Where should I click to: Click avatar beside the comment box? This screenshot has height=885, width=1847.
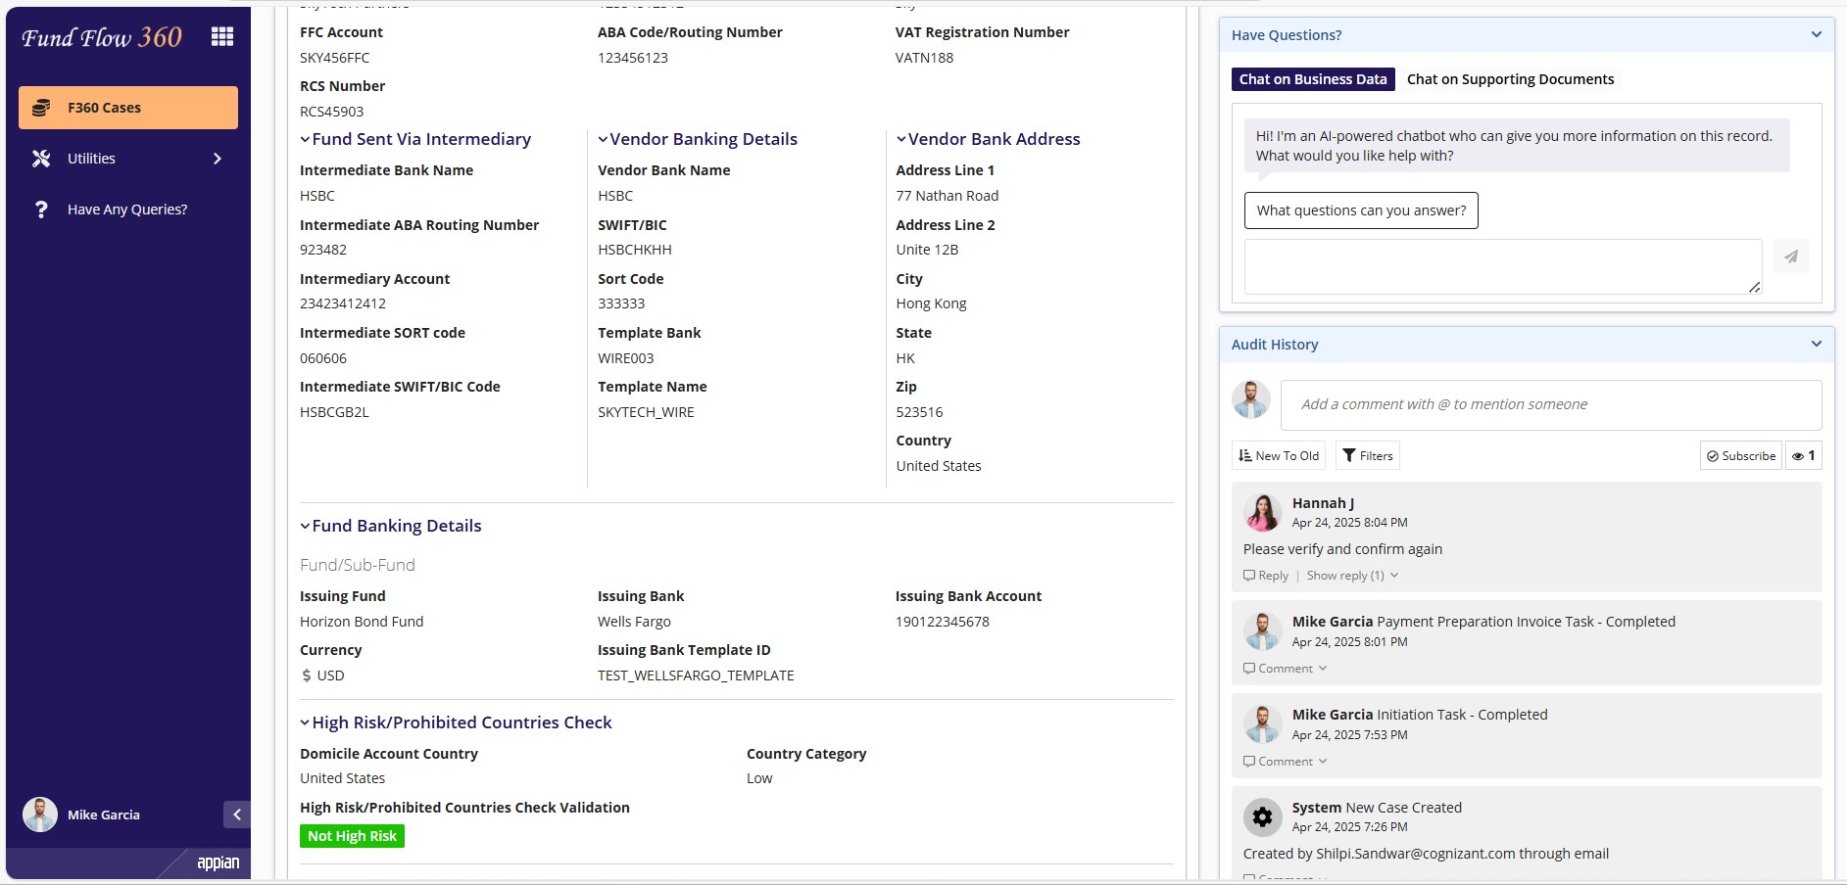1251,399
